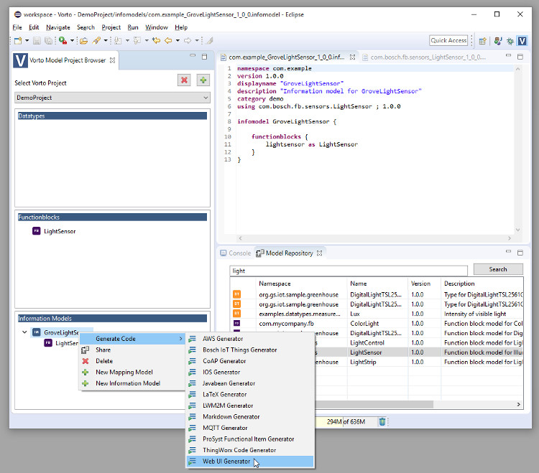Image resolution: width=539 pixels, height=473 pixels.
Task: Click the Quick Access field
Action: (448, 40)
